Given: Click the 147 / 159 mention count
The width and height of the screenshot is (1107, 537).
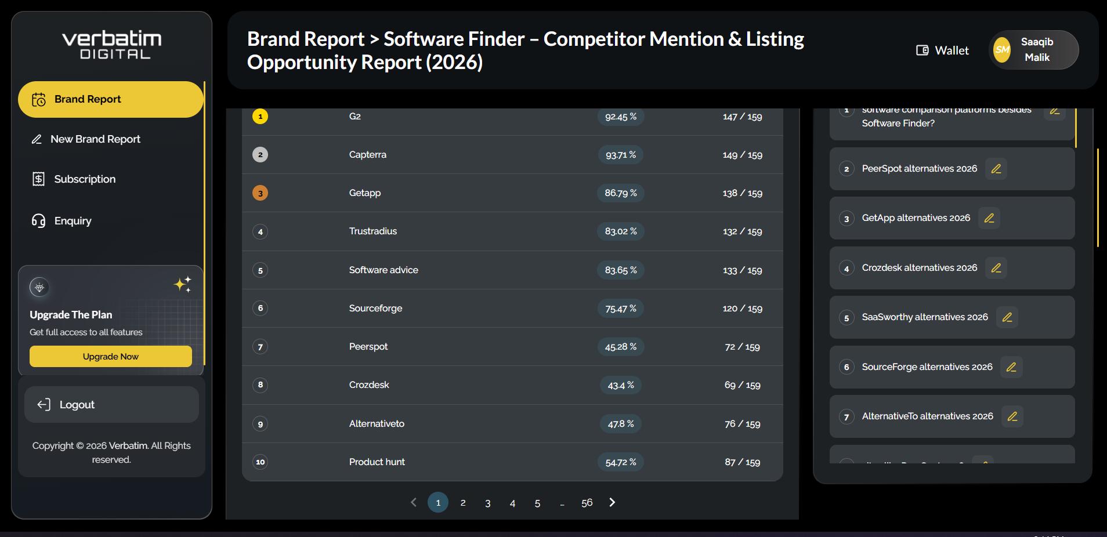Looking at the screenshot, I should pyautogui.click(x=743, y=117).
